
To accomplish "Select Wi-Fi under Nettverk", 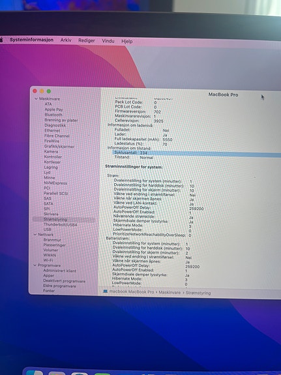I will 48,260.
